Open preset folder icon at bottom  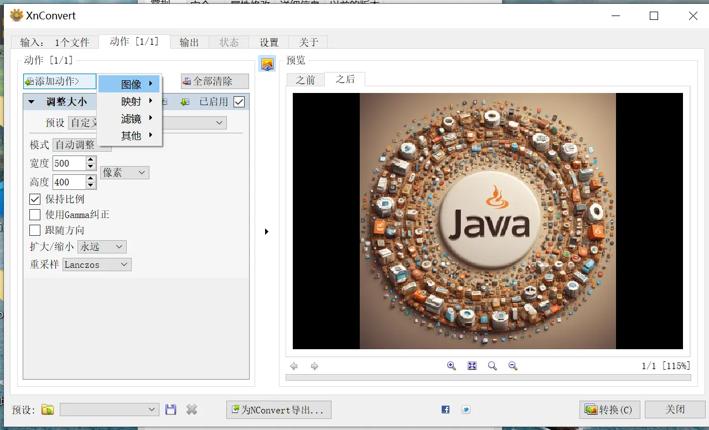[48, 410]
